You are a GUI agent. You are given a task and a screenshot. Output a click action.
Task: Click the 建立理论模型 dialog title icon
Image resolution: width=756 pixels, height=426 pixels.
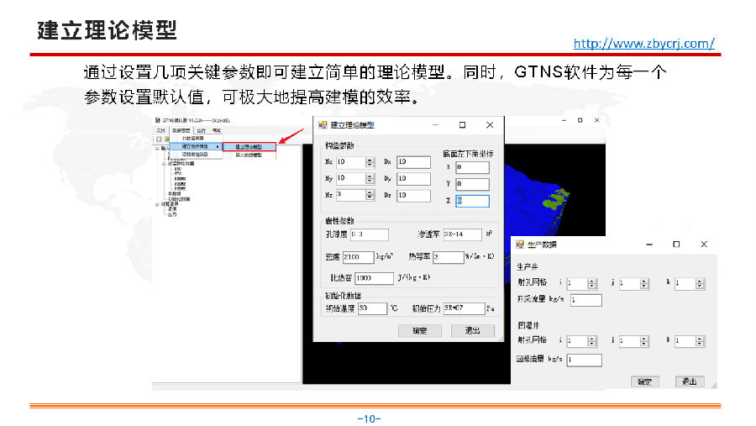(x=322, y=125)
